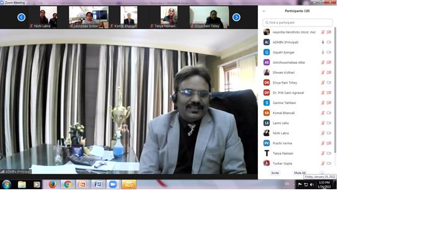
Task: Click Dhwani Kothari muted mic icon
Action: click(323, 73)
